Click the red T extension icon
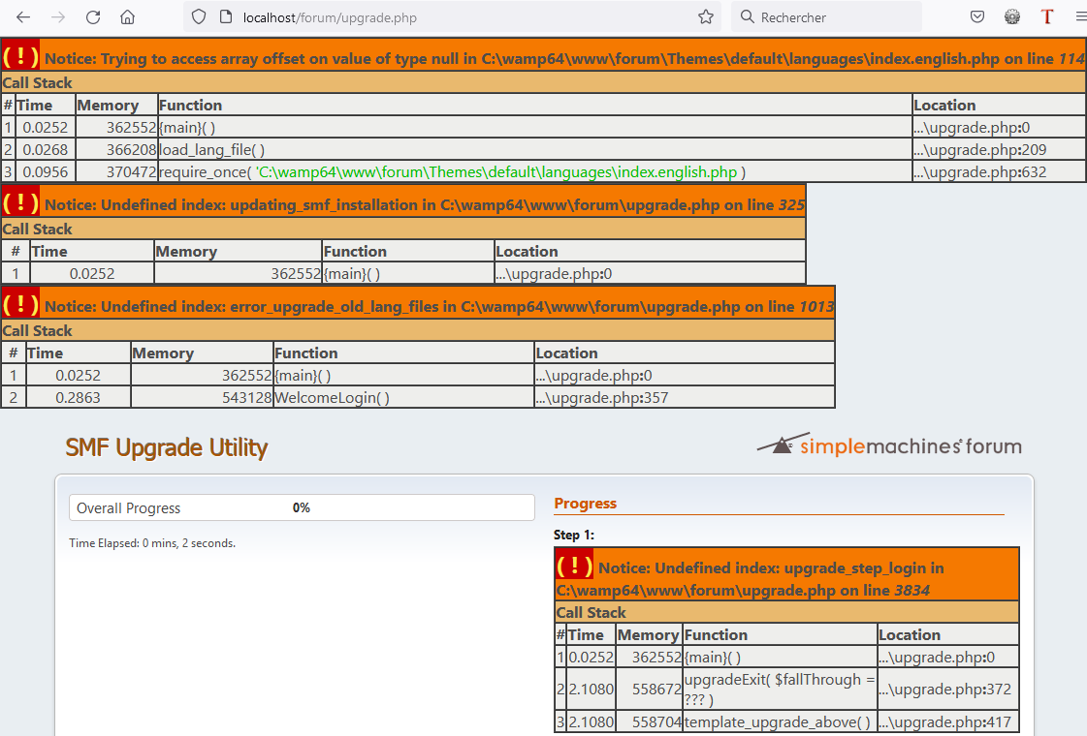The image size is (1087, 736). [1047, 17]
